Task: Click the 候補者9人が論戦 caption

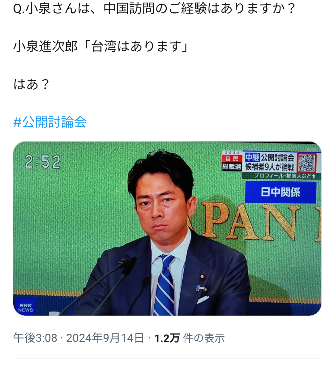Action: coord(269,167)
